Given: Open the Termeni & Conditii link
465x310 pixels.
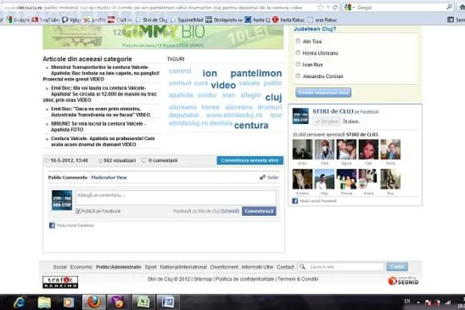Looking at the screenshot, I should [298, 279].
